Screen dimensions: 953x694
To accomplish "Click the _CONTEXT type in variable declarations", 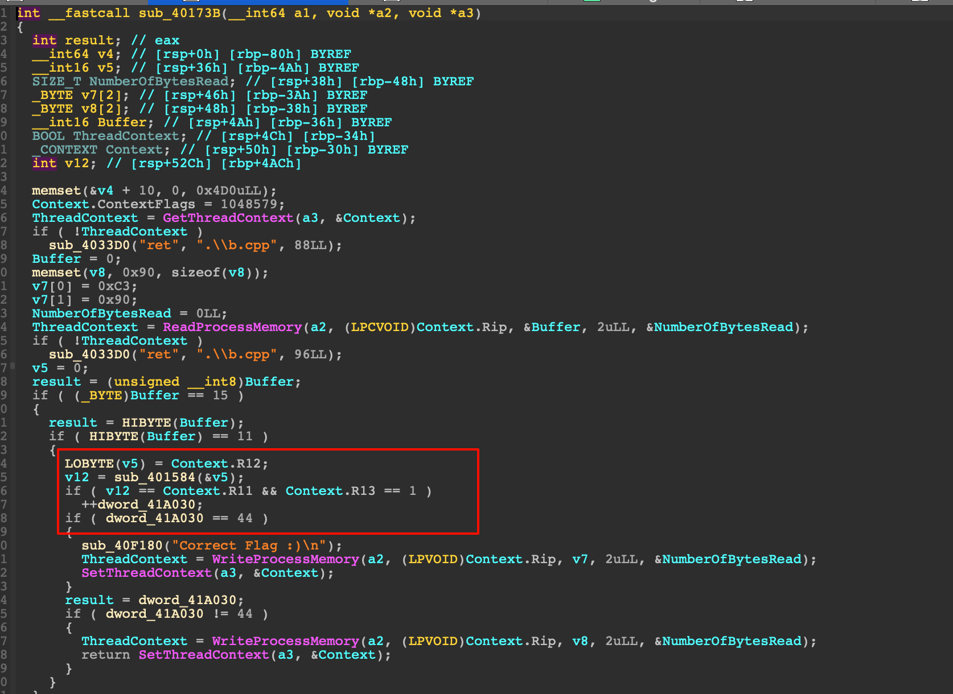I will [x=65, y=150].
